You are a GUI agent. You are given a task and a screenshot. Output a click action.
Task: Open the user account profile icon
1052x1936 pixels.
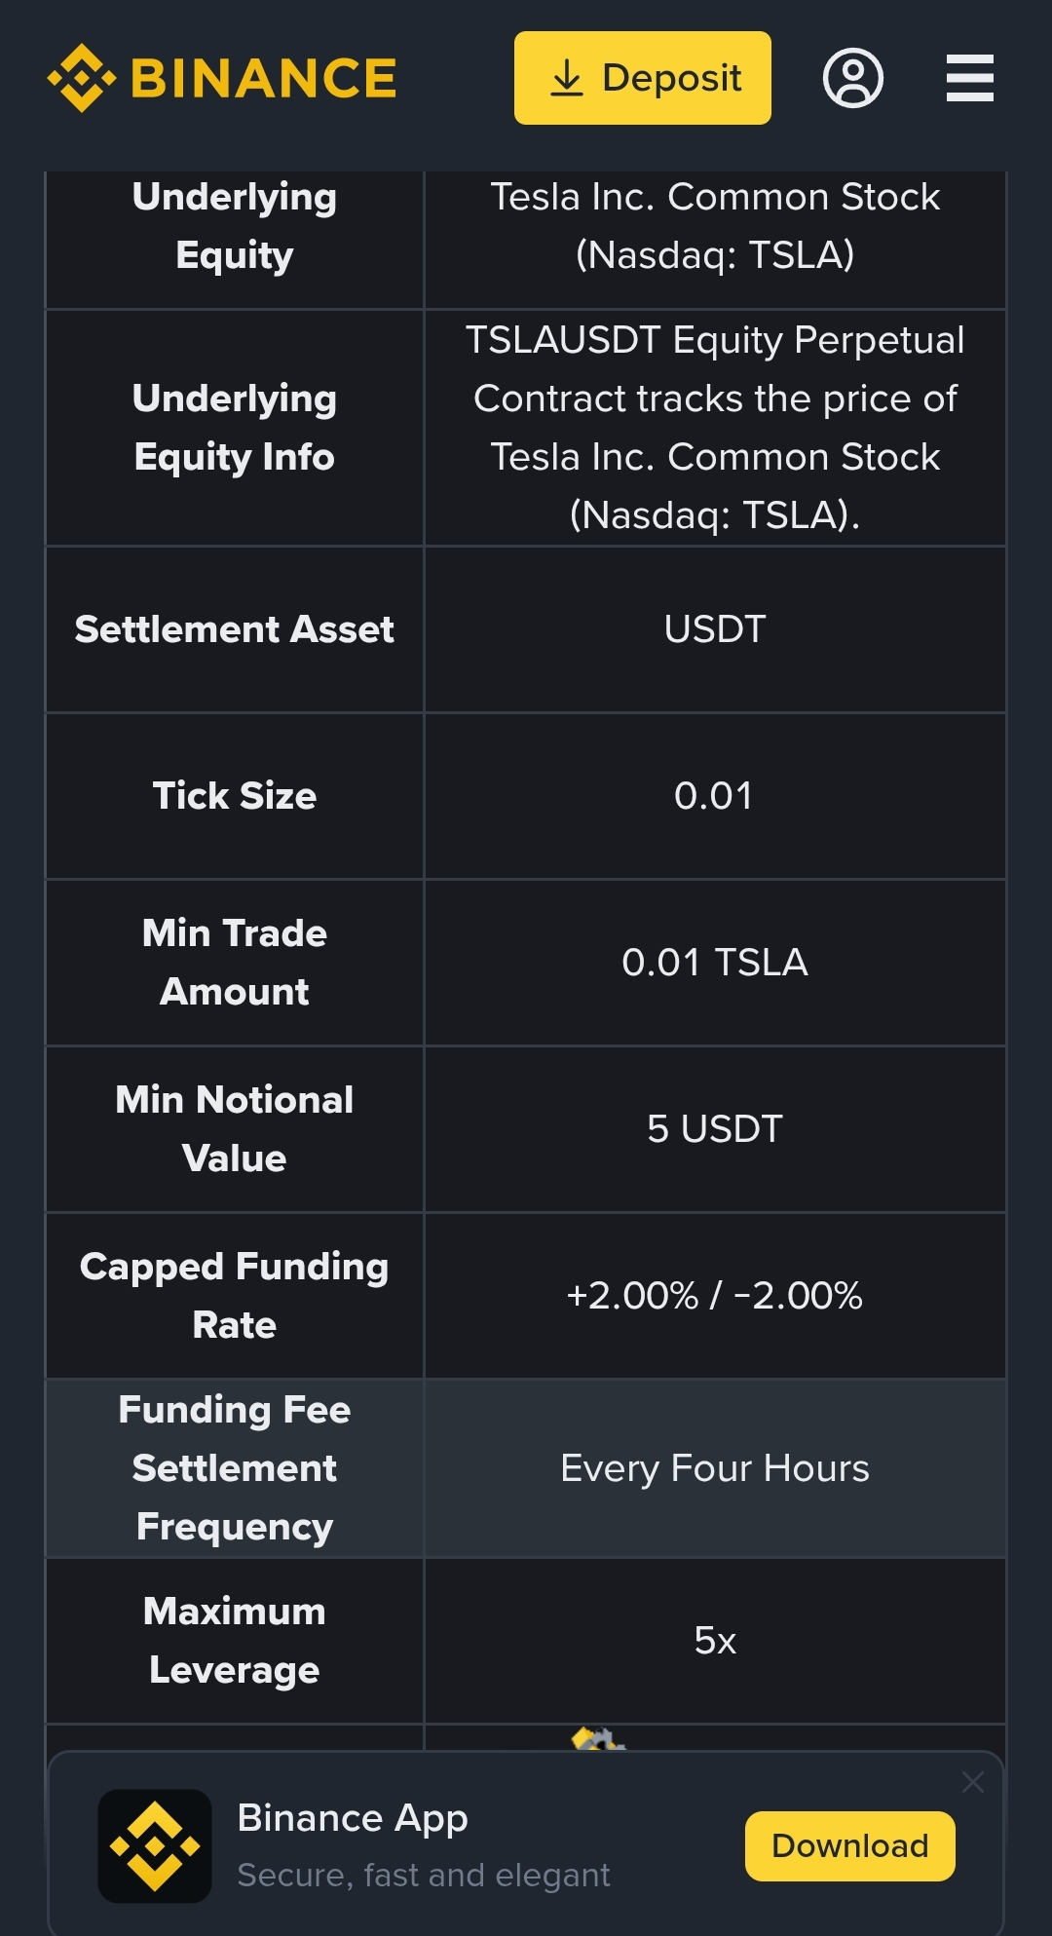coord(852,78)
